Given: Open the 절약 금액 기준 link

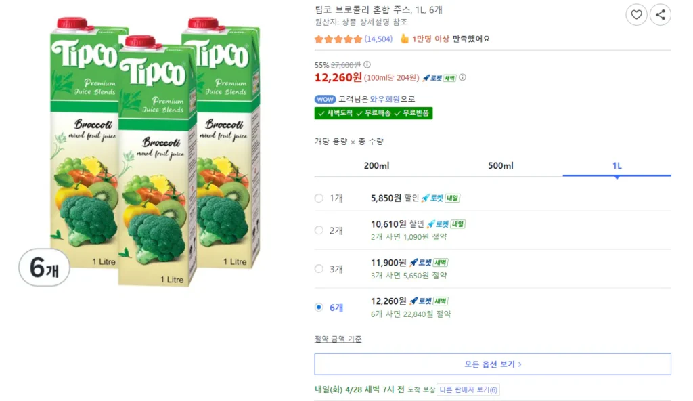Looking at the screenshot, I should [338, 339].
